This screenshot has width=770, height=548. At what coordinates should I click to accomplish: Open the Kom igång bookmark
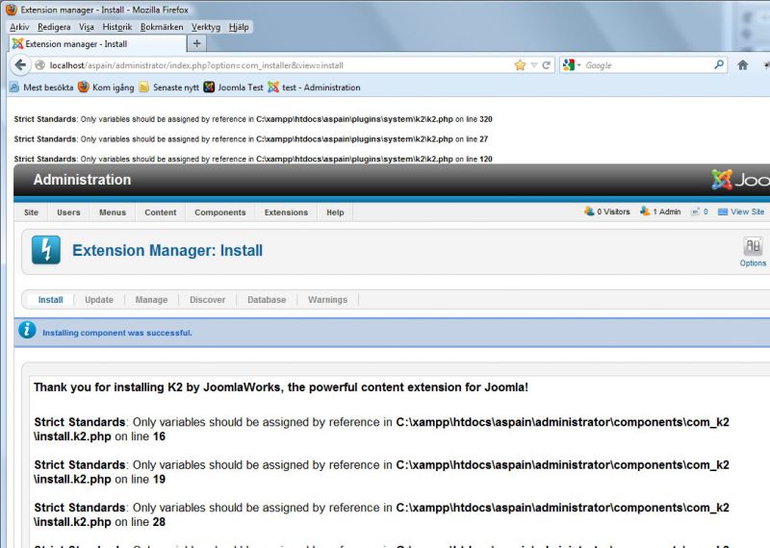106,87
